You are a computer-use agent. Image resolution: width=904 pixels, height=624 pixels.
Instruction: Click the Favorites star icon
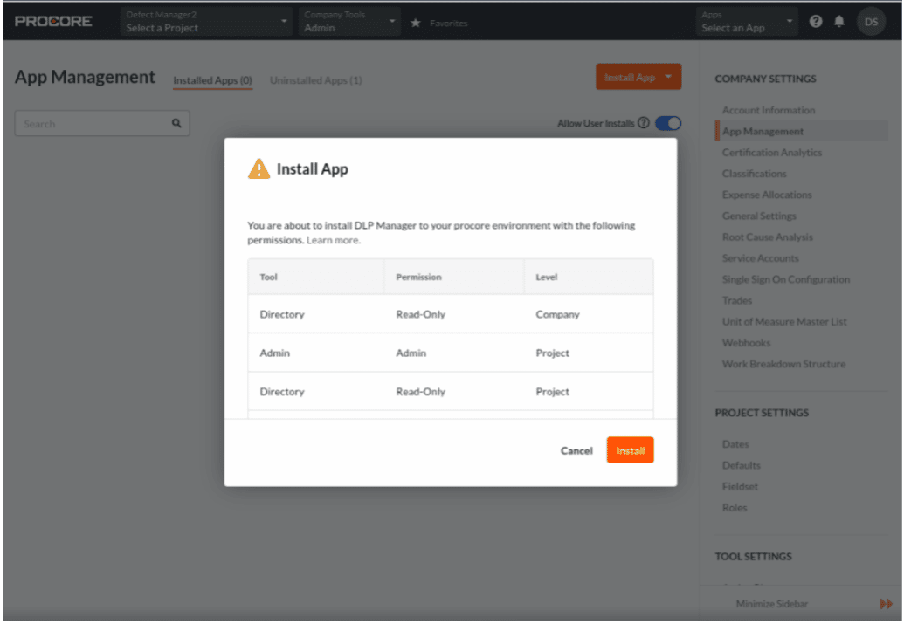415,23
